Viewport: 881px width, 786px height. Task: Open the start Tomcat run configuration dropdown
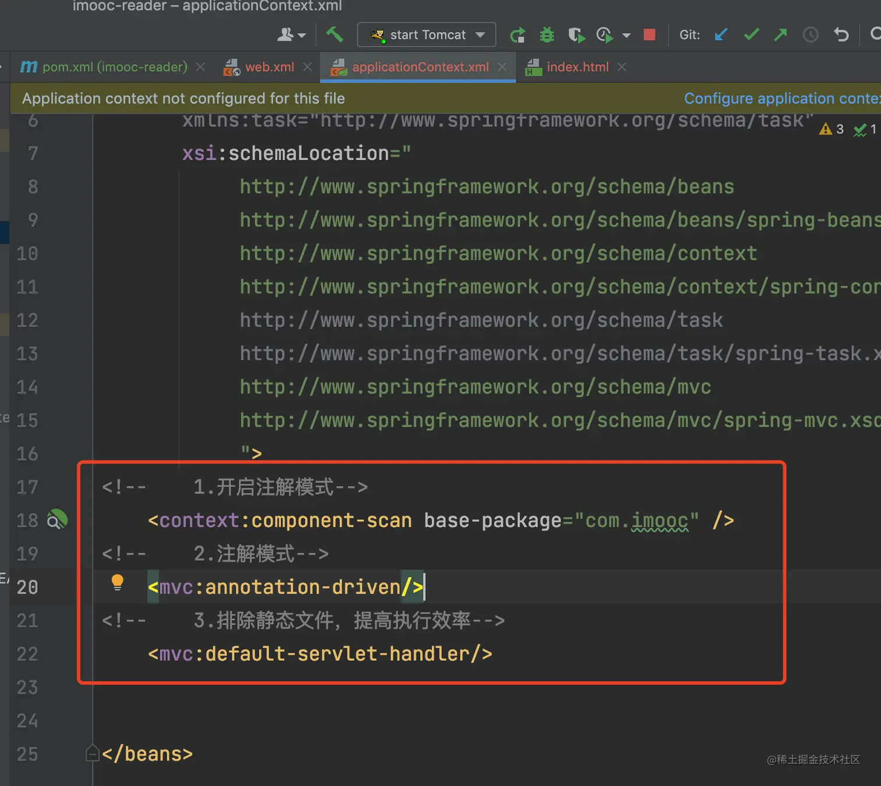pos(427,35)
